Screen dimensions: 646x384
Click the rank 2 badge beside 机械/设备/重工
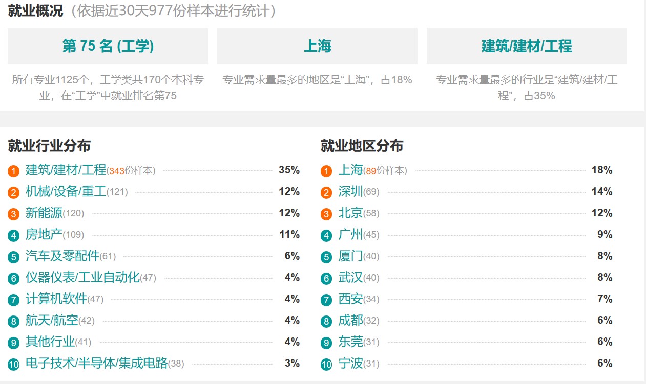14,193
